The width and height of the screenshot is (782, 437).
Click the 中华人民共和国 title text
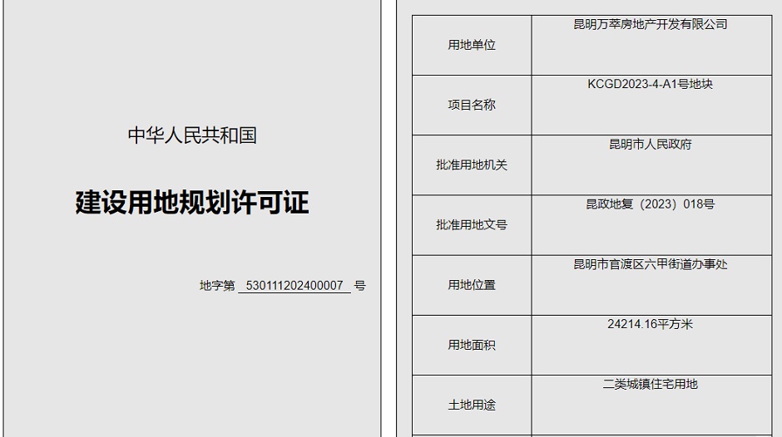coord(192,135)
